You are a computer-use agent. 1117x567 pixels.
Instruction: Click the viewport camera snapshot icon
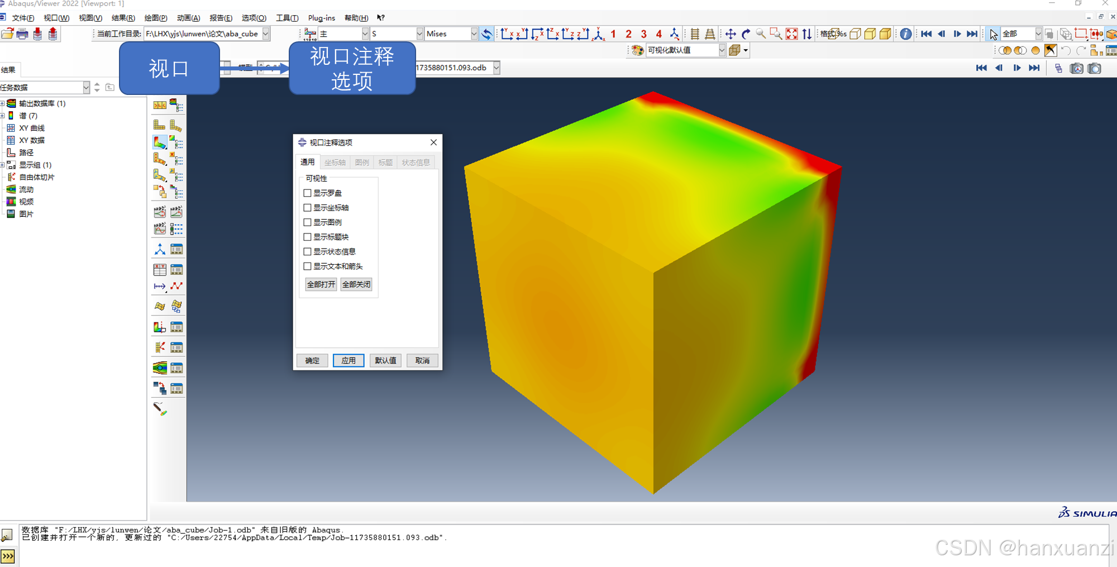point(1095,68)
